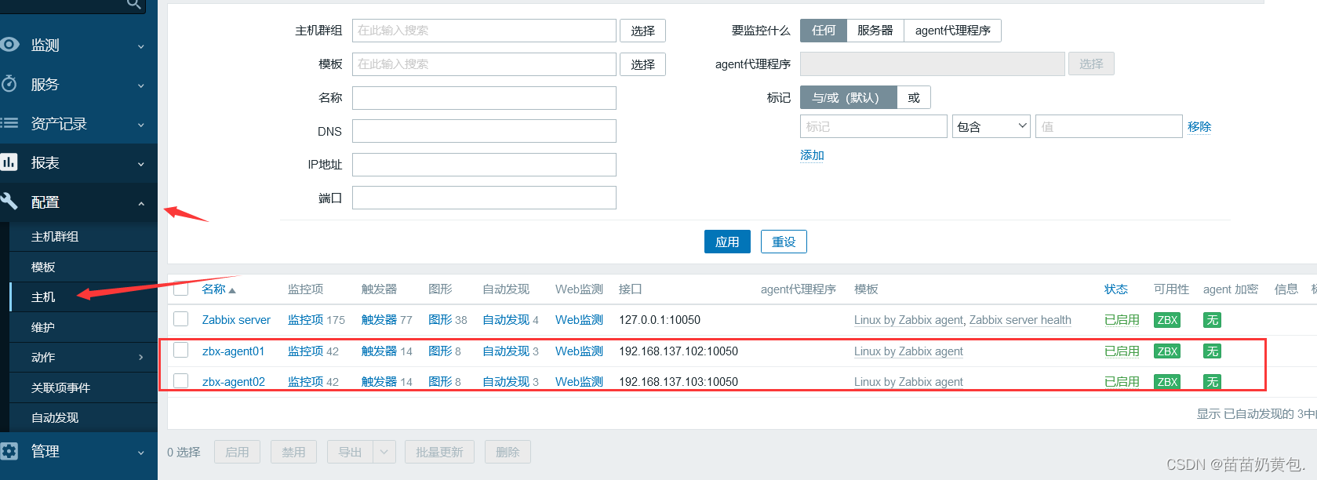Open the Zabbix server host link
The width and height of the screenshot is (1317, 480).
pos(236,320)
